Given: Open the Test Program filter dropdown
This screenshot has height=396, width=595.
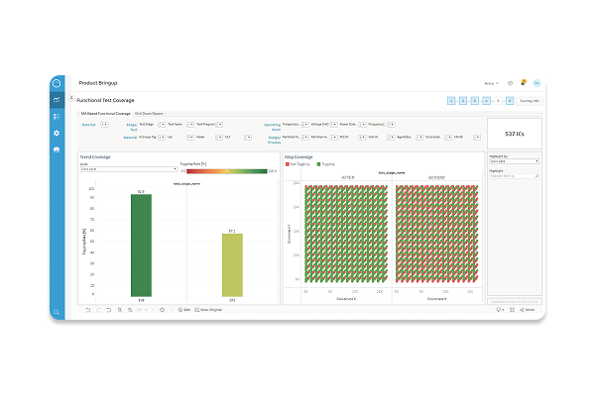Looking at the screenshot, I should (x=219, y=125).
